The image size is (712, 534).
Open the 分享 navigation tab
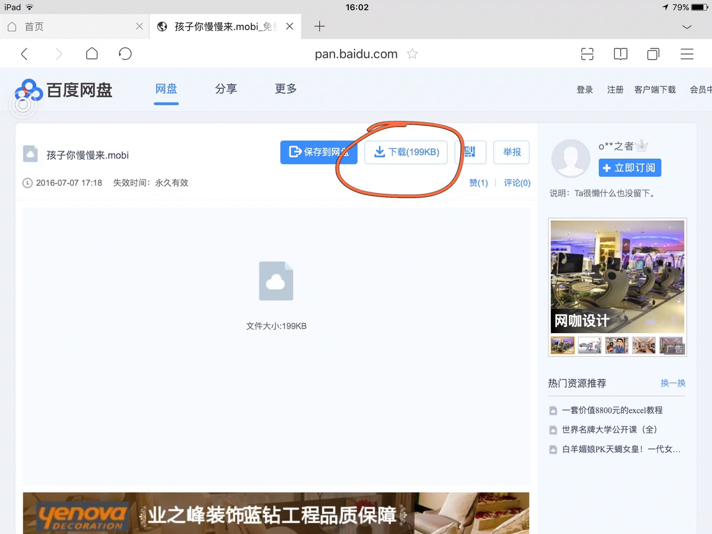[226, 89]
